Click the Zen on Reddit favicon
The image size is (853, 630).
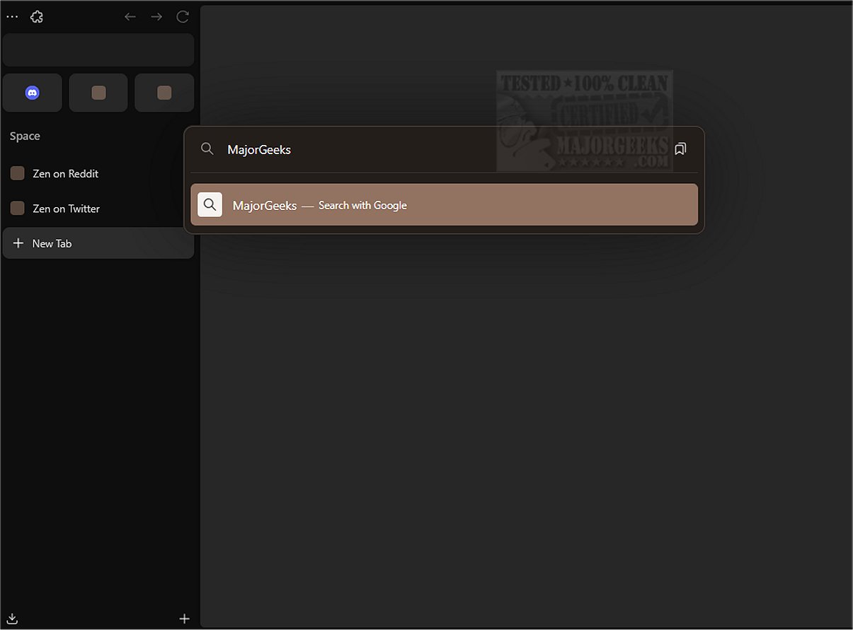pos(18,173)
